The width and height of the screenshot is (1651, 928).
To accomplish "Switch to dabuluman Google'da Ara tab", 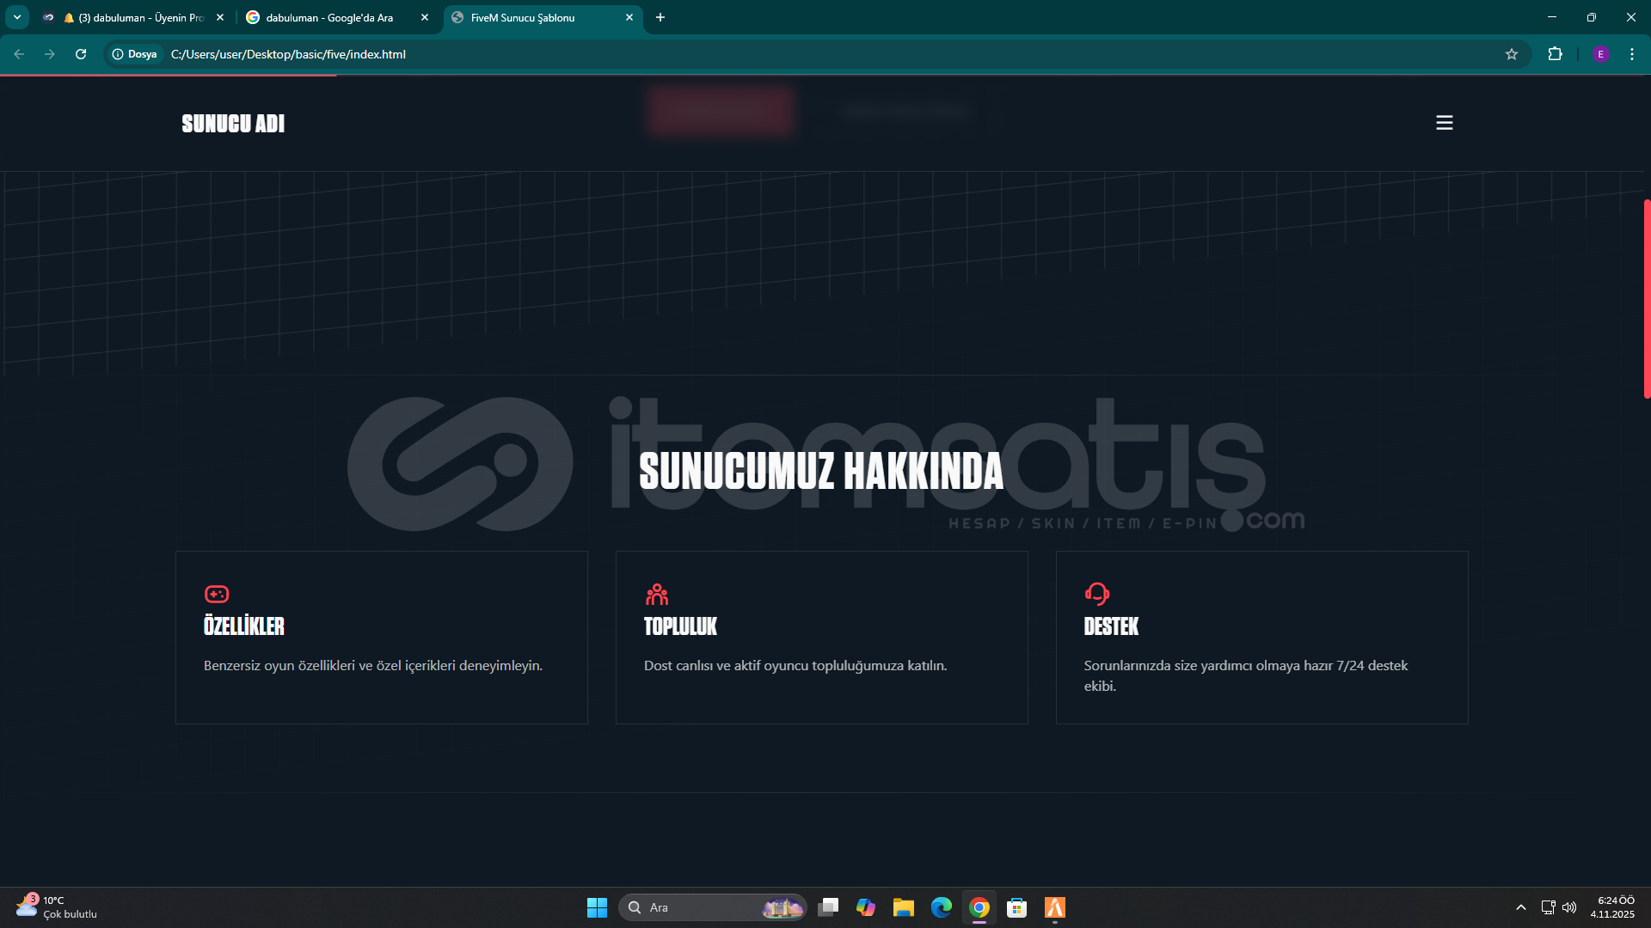I will [329, 17].
